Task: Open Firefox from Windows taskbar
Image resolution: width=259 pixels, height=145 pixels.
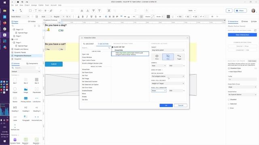Action: tap(4, 23)
